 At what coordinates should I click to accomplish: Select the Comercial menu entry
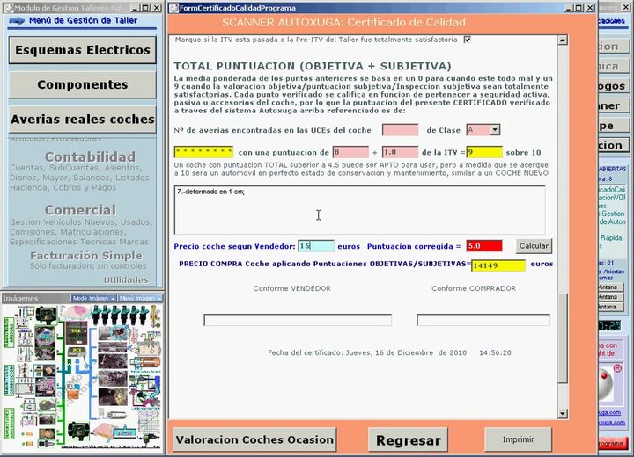tap(80, 210)
